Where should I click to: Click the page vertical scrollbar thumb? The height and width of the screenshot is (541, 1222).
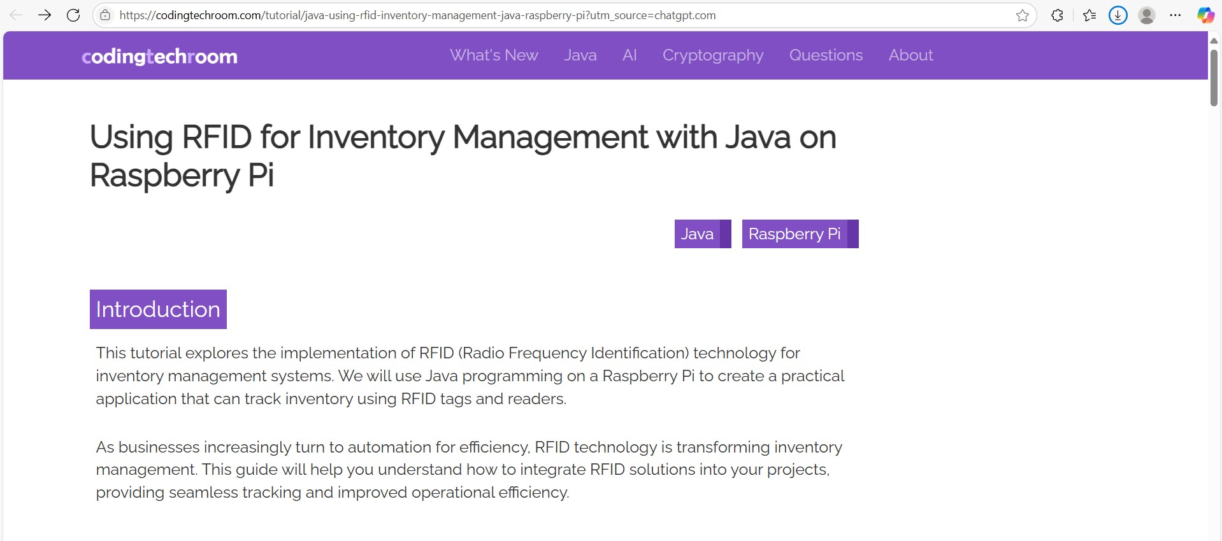pos(1214,77)
